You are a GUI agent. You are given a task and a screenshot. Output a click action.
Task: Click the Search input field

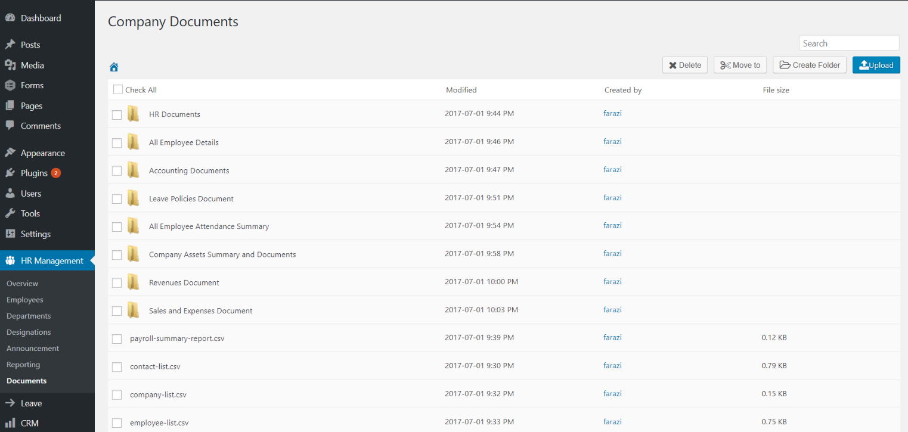click(849, 43)
